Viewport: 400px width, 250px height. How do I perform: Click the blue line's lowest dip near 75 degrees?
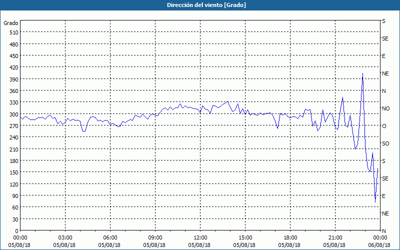coord(375,202)
